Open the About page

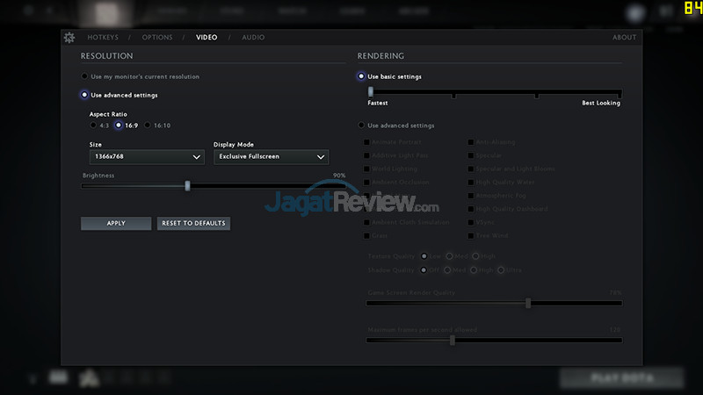(x=624, y=38)
